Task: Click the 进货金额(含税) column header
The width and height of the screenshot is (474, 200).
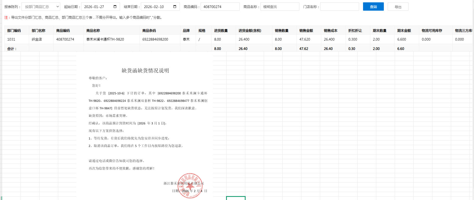Action: point(250,30)
